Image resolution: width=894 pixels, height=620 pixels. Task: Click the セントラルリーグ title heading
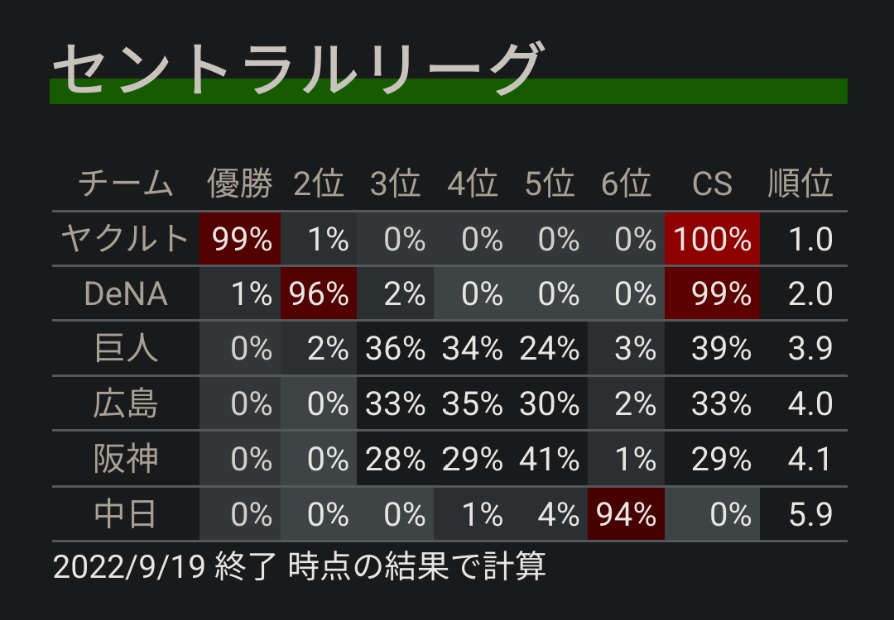pos(296,69)
